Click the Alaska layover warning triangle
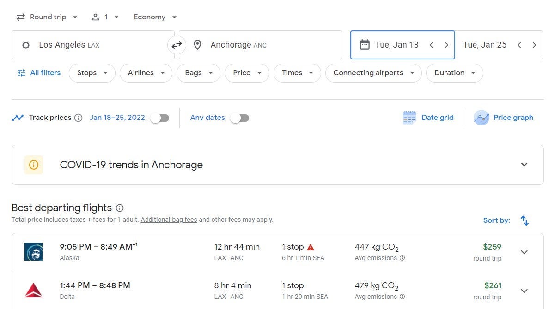The height and width of the screenshot is (309, 555). pos(311,247)
